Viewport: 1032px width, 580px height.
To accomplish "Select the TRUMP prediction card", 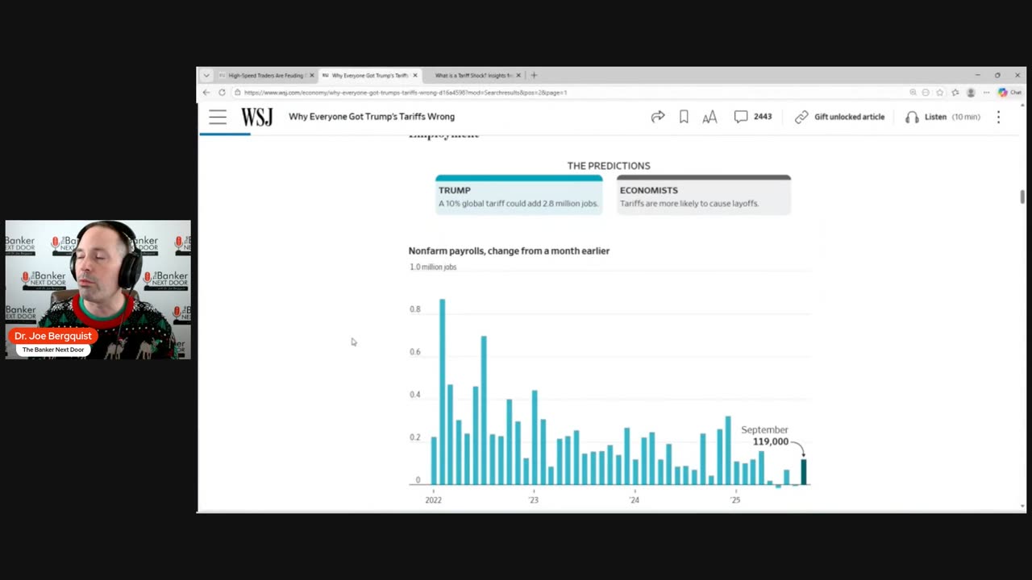I will click(x=518, y=194).
